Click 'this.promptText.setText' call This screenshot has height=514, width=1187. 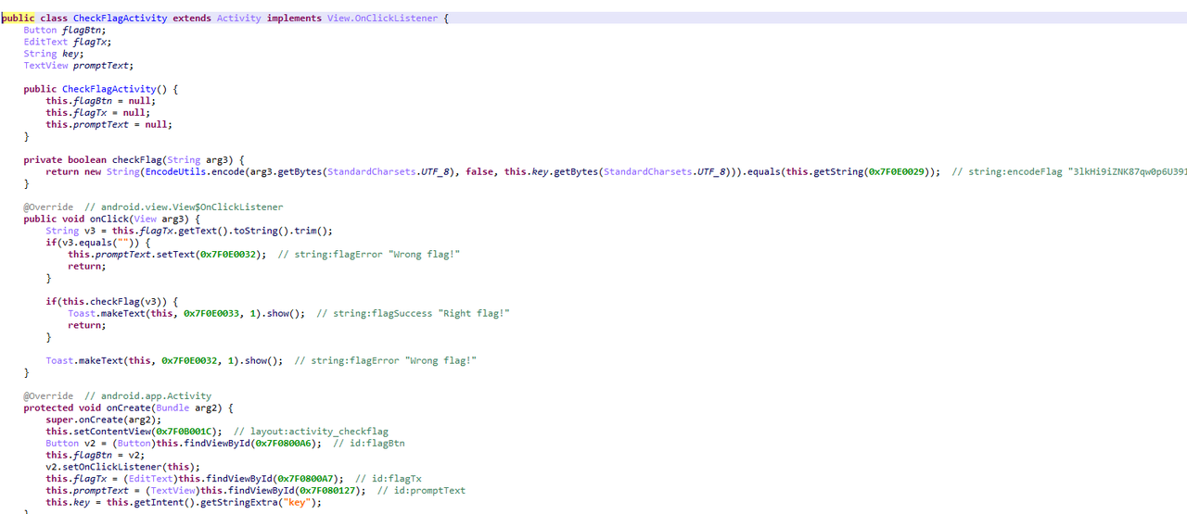(x=132, y=255)
